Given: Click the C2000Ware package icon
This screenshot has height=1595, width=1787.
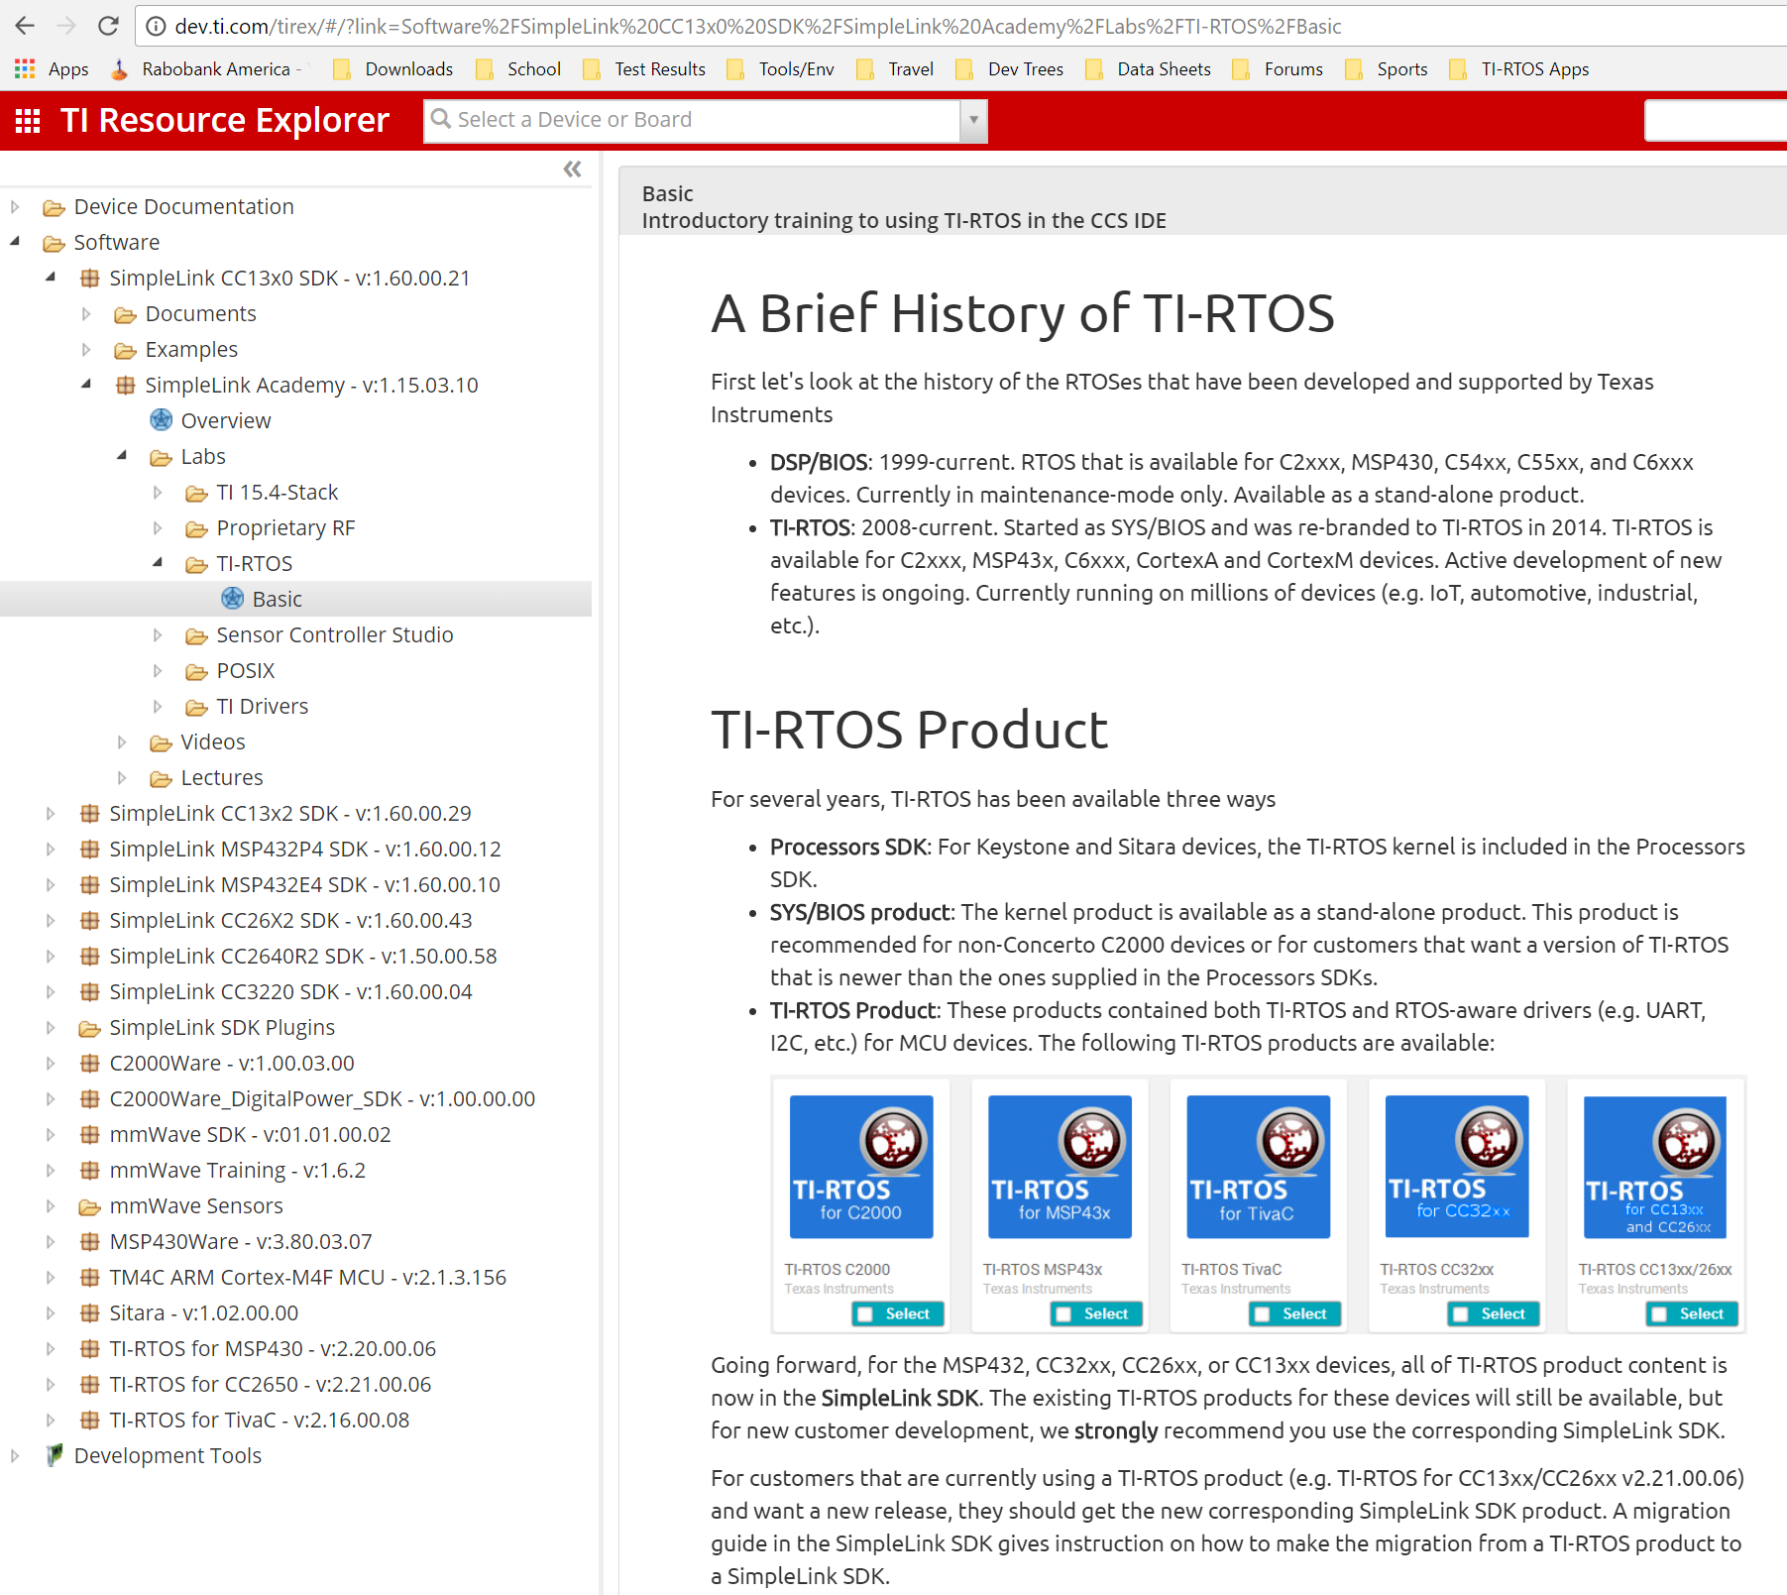Looking at the screenshot, I should (x=89, y=1064).
